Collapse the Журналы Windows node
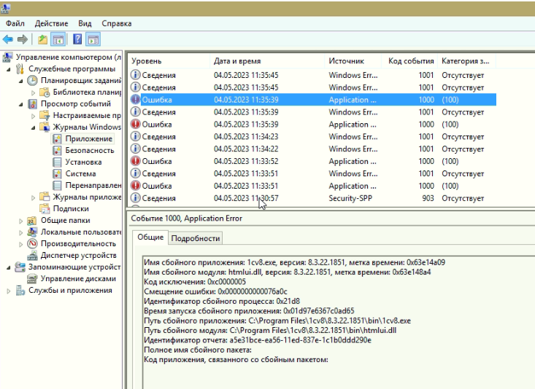 click(33, 127)
